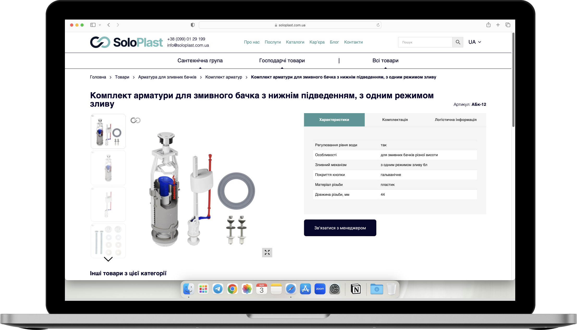Click the SoloPlast logo
The width and height of the screenshot is (577, 330).
point(126,42)
